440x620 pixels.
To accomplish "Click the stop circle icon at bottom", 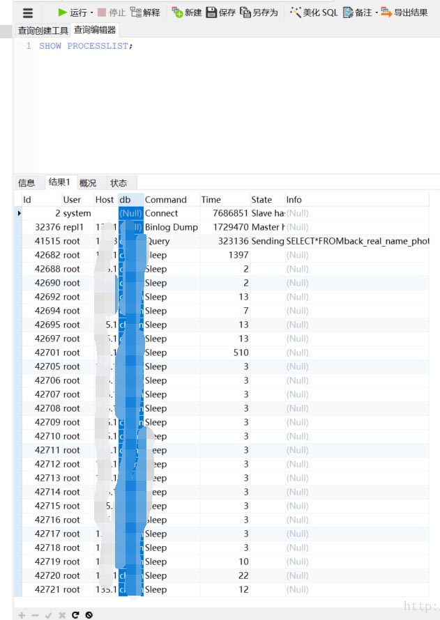I will 89,615.
